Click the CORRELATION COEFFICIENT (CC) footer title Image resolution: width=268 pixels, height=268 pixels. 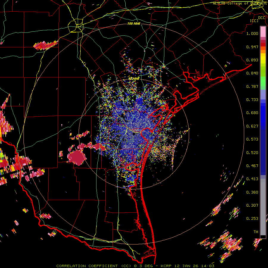(x=94, y=266)
